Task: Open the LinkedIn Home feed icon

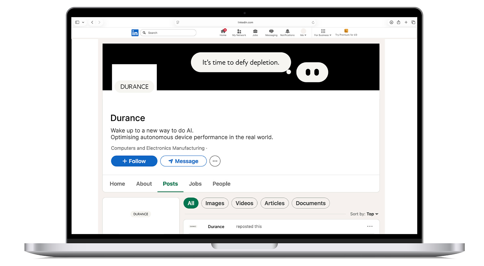Action: 223,32
